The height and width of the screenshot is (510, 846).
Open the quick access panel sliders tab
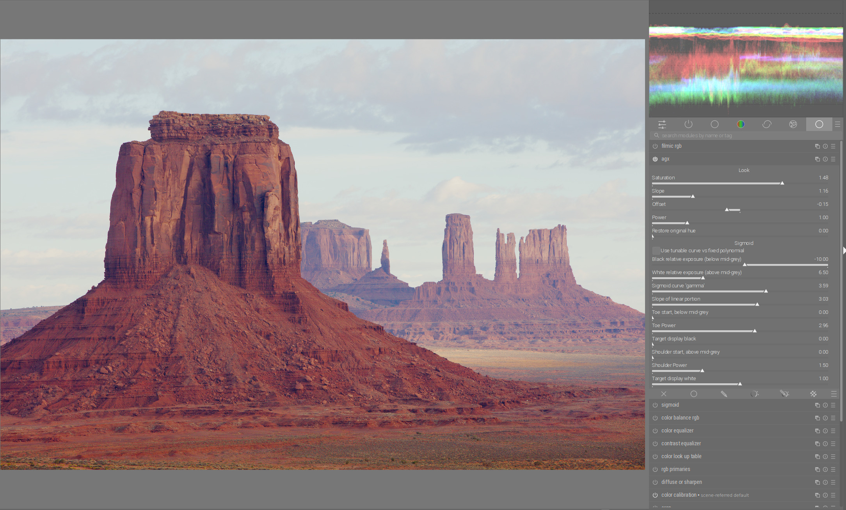click(662, 124)
